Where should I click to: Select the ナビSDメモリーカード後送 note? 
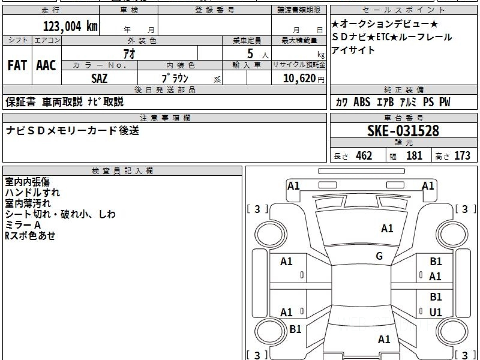(x=72, y=131)
